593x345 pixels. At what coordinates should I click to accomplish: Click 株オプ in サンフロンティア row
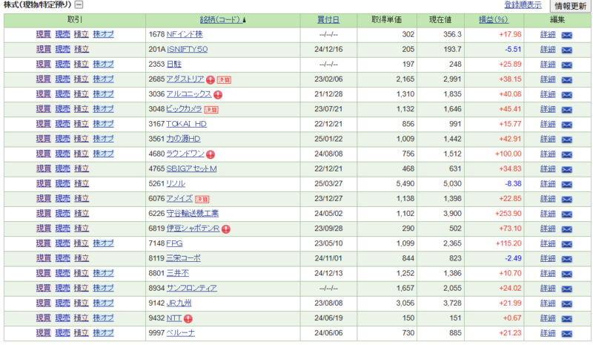pos(103,288)
